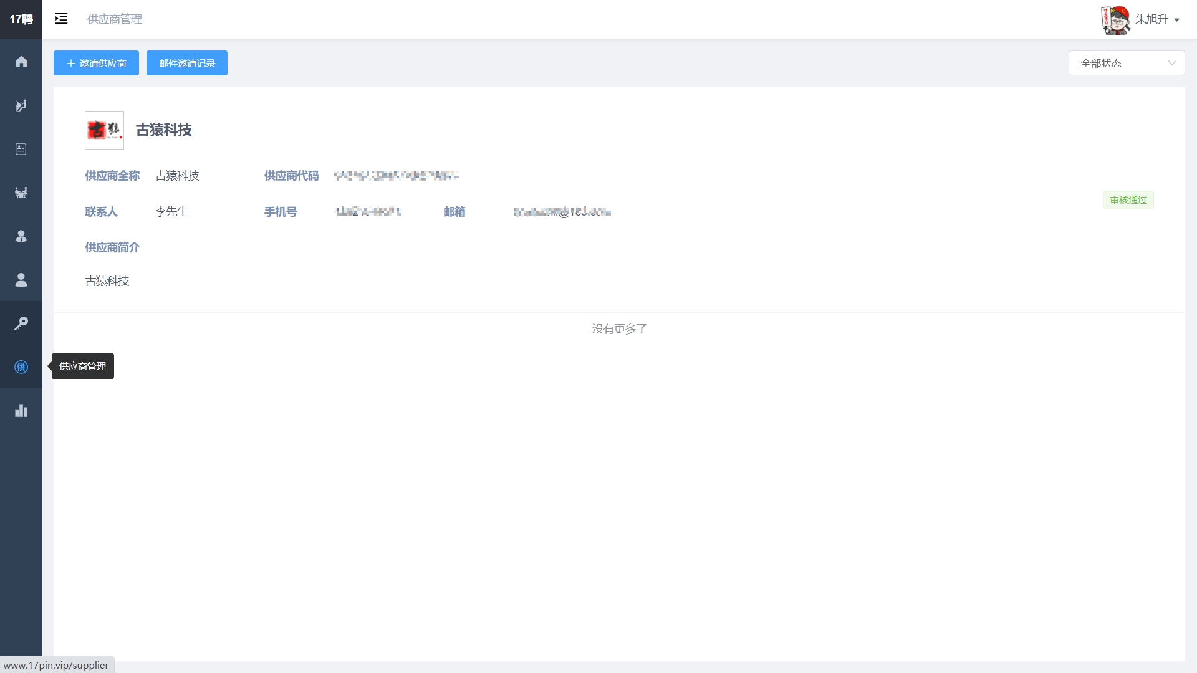This screenshot has width=1197, height=673.
Task: Open the home icon in sidebar
Action: point(21,61)
